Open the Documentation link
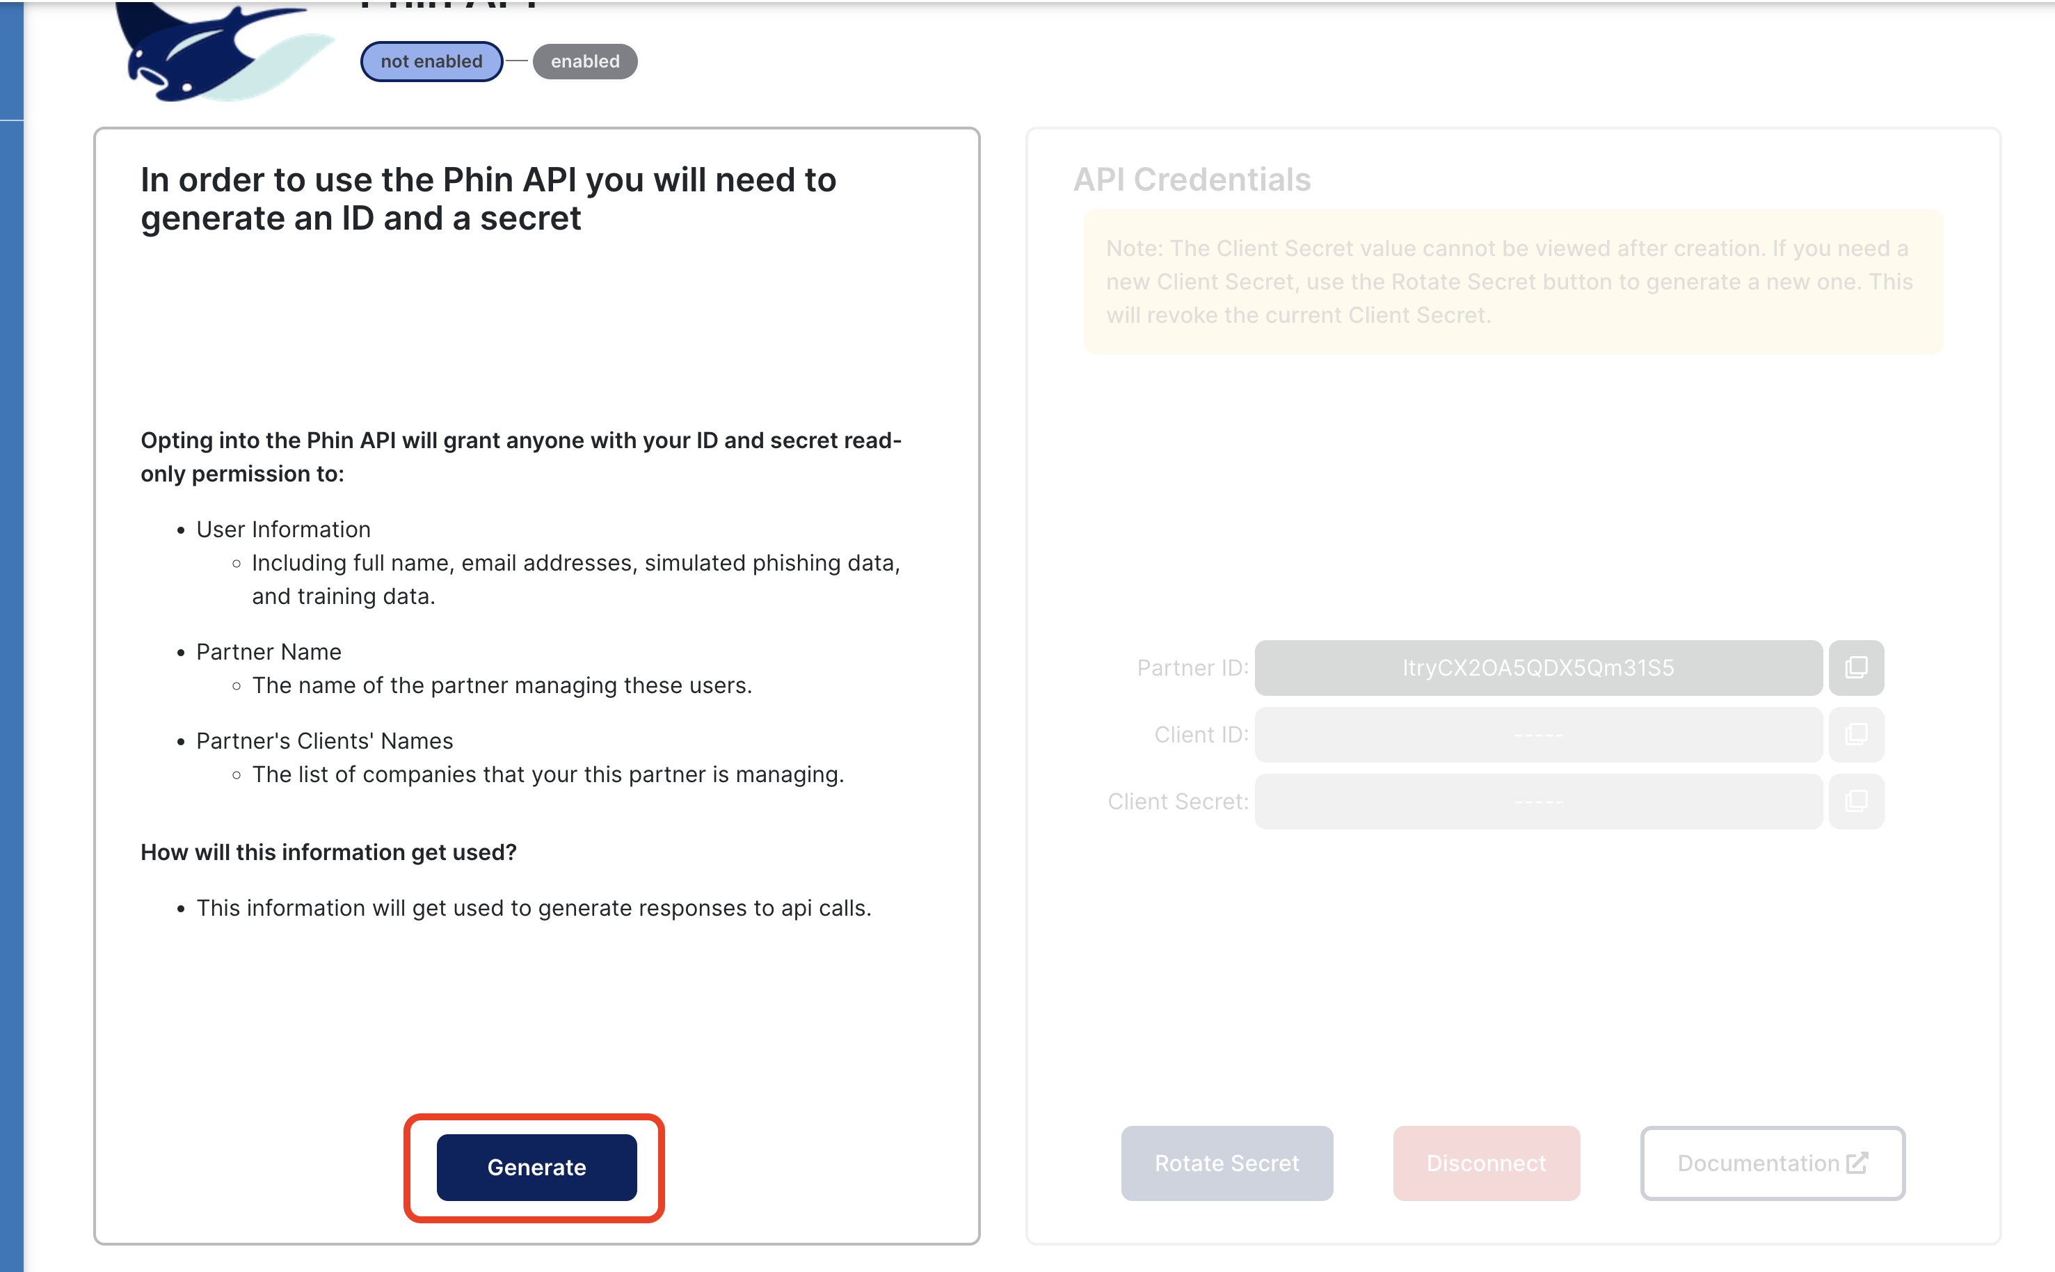 (x=1773, y=1163)
